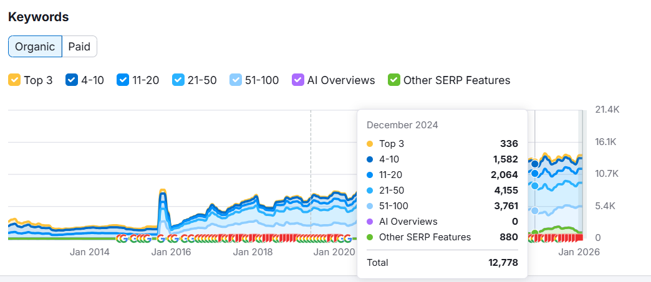Click the yellow Top 3 dot in tooltip
This screenshot has width=651, height=282.
point(370,144)
